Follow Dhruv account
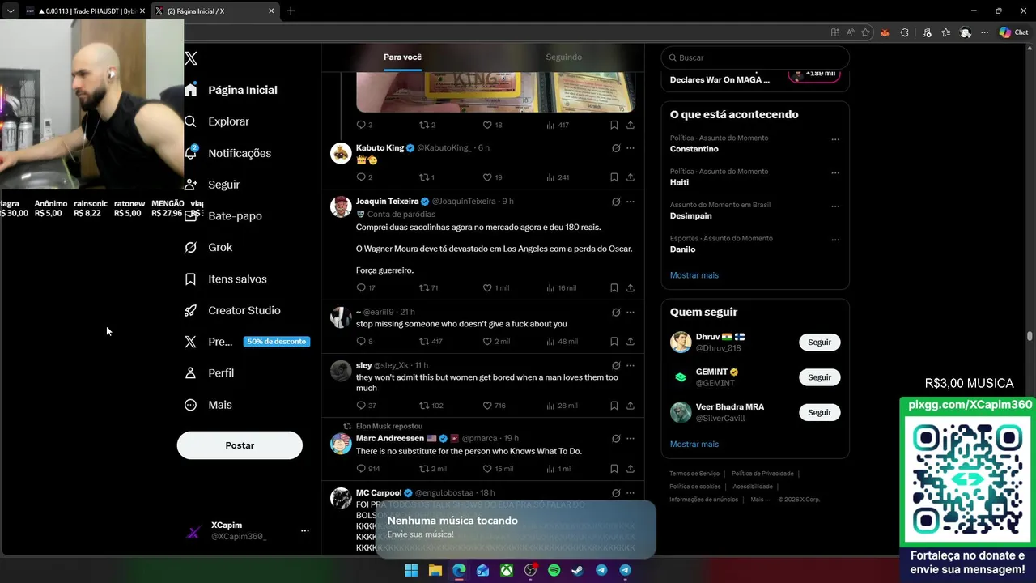This screenshot has height=583, width=1036. (819, 342)
